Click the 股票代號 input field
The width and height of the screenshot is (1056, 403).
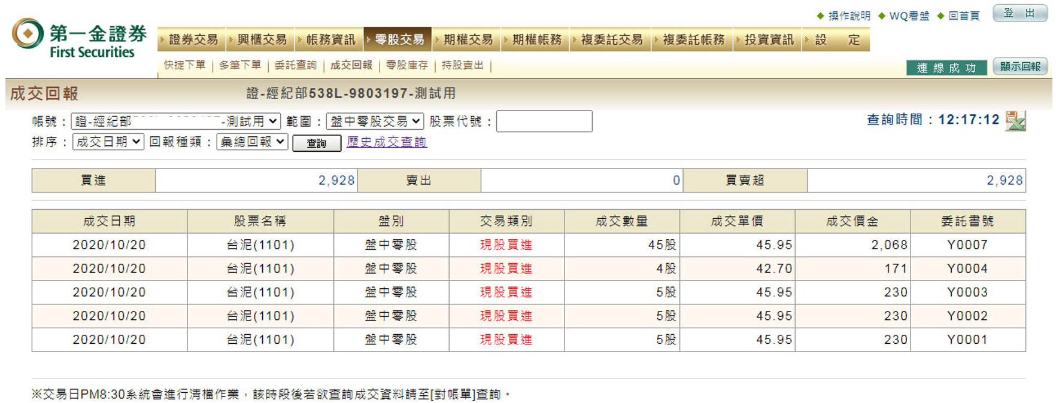[x=544, y=121]
